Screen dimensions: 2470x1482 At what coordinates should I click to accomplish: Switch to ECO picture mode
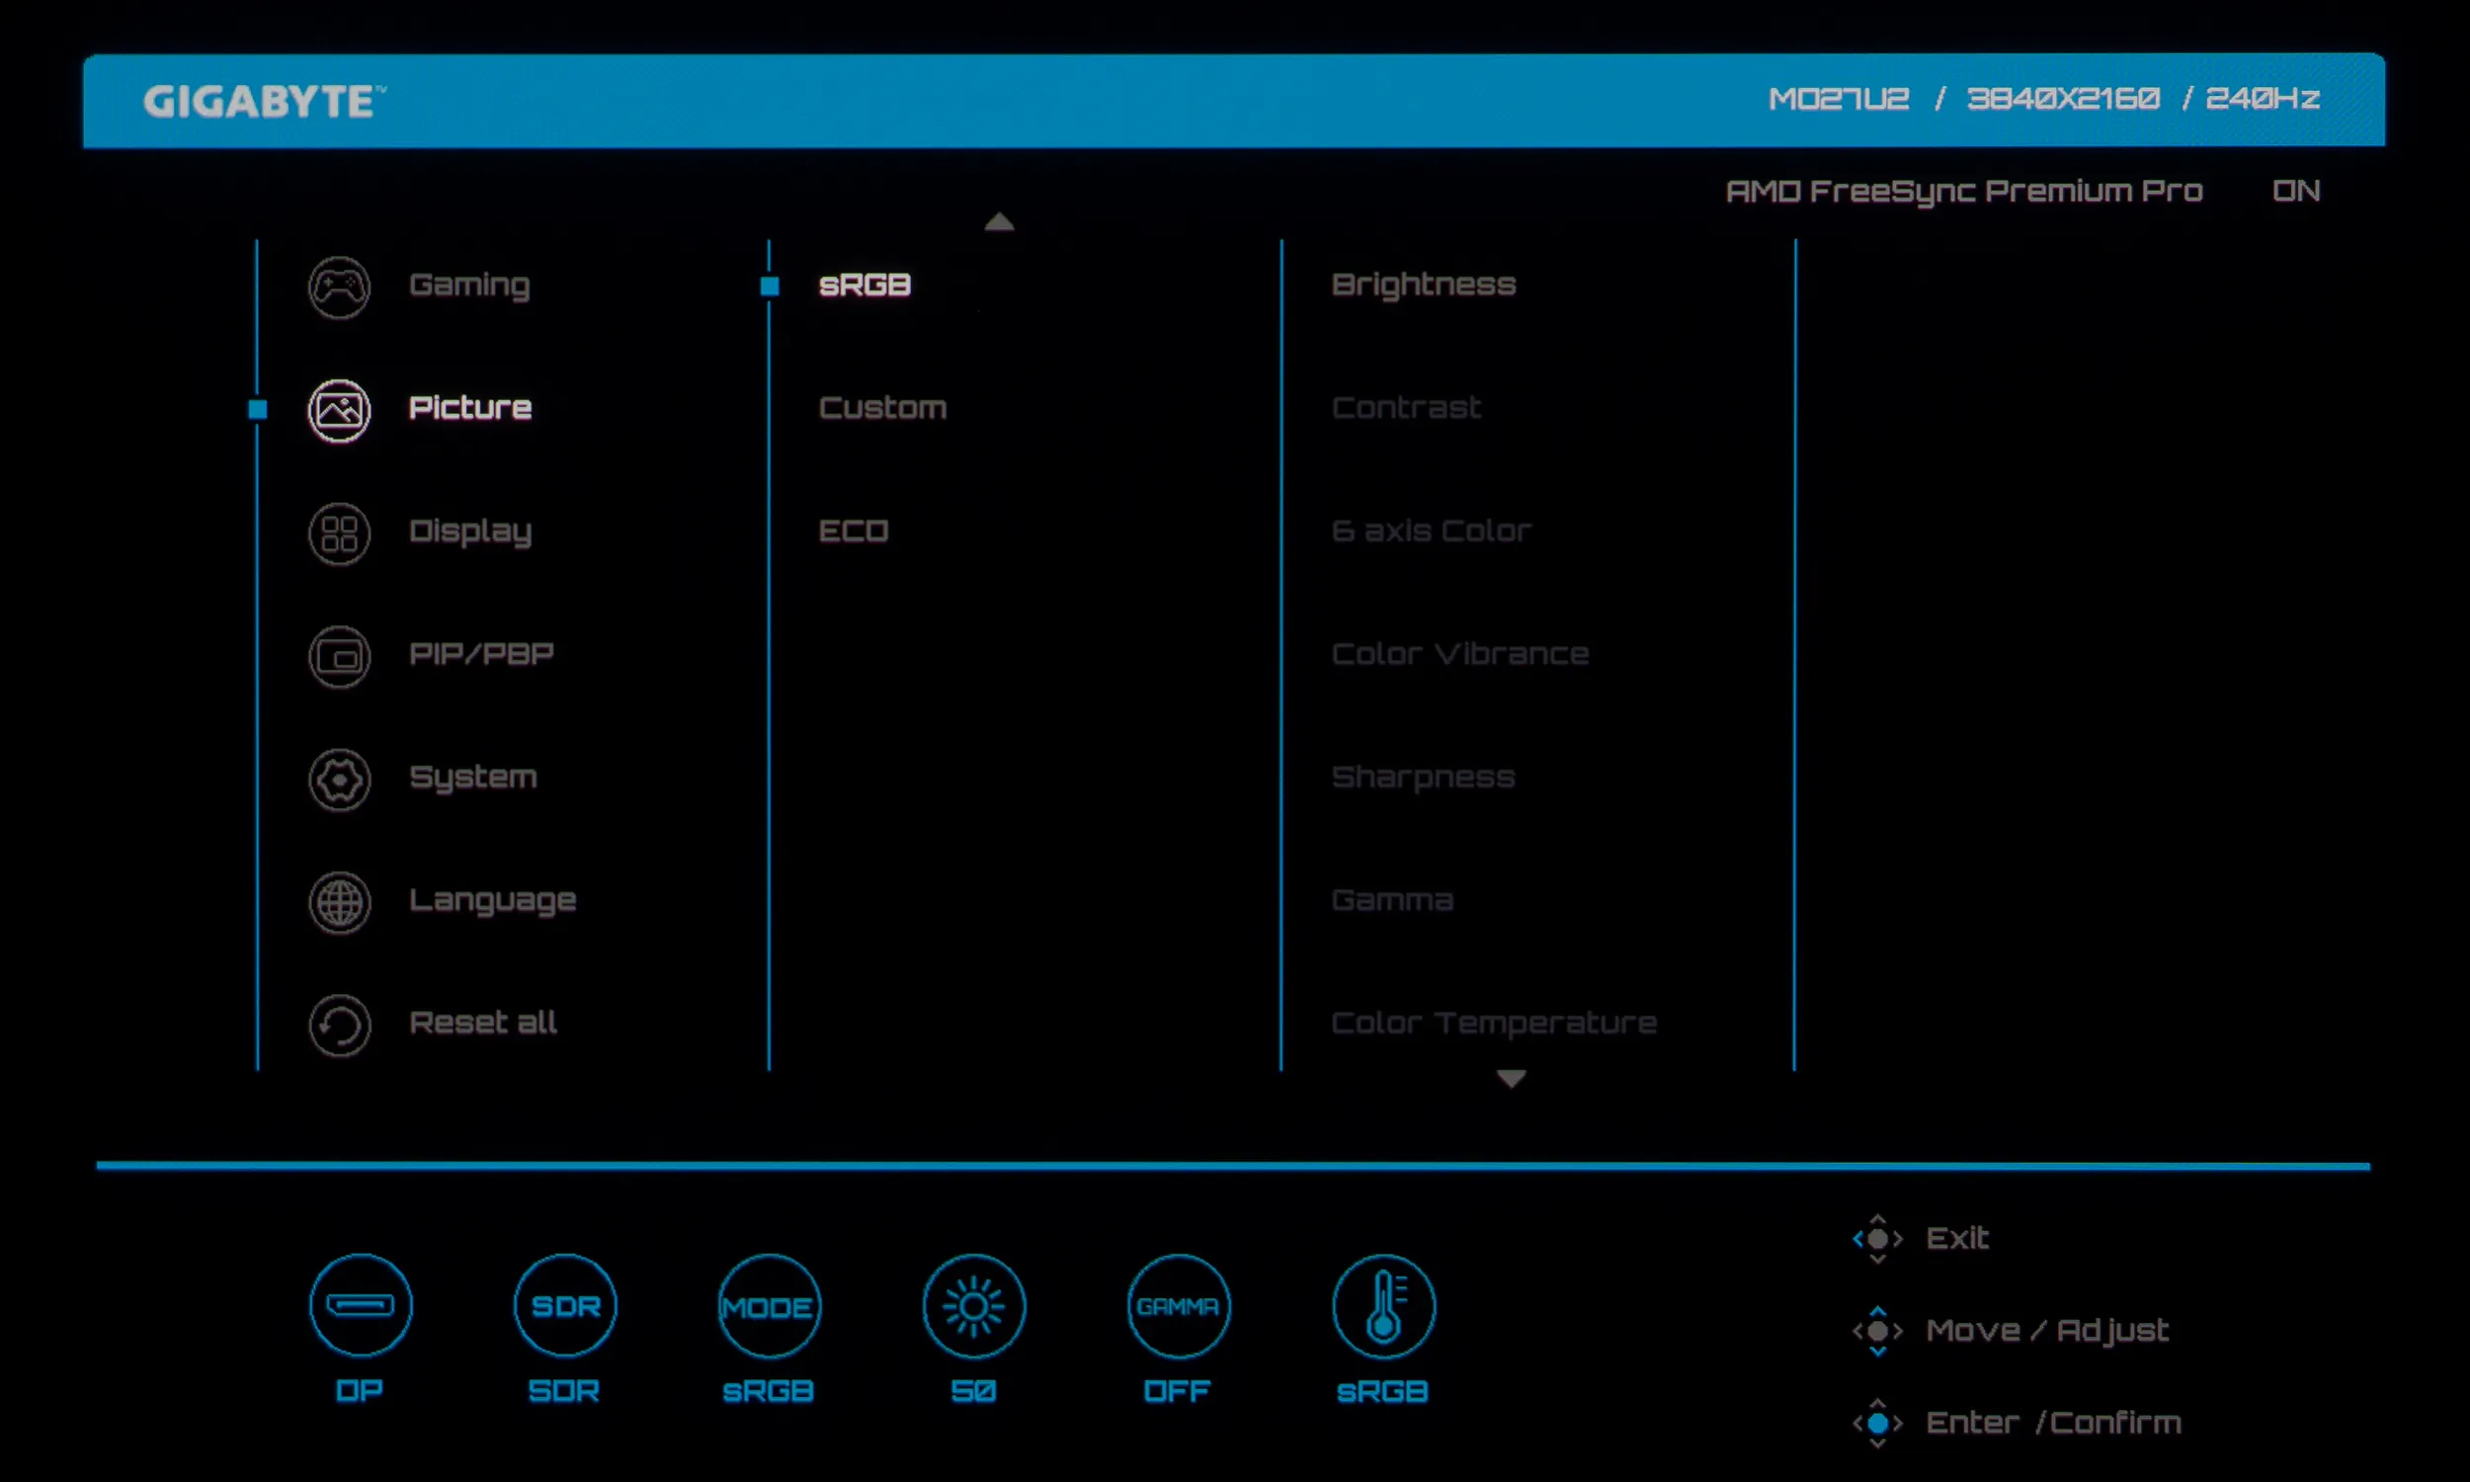click(854, 532)
